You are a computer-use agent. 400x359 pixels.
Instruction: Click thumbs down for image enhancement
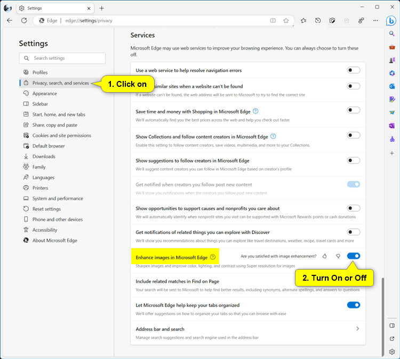click(x=338, y=256)
